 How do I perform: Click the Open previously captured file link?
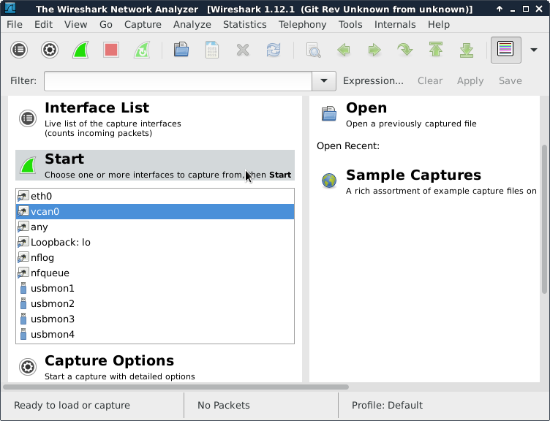(x=411, y=124)
